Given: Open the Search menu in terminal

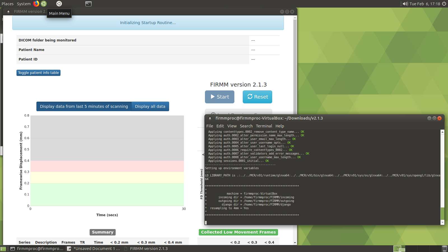Looking at the screenshot, I should pyautogui.click(x=246, y=126).
